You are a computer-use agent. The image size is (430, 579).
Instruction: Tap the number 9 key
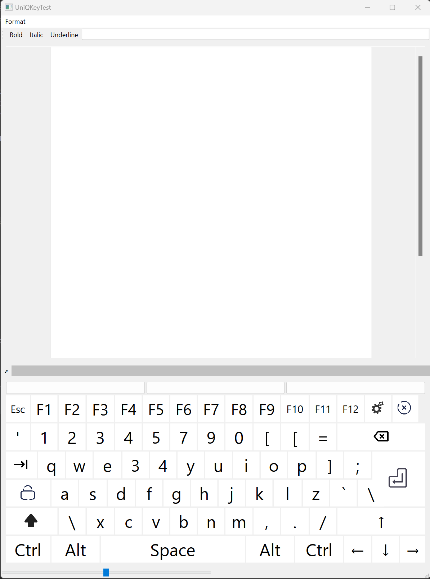pos(211,437)
